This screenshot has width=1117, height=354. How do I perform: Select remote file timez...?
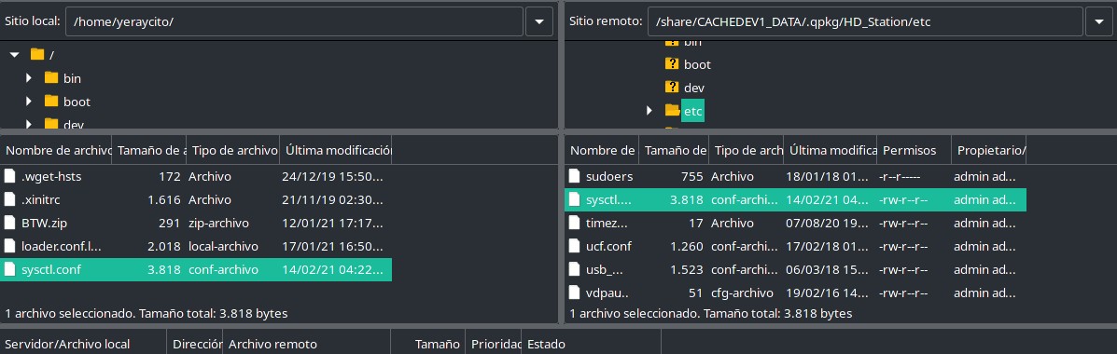click(795, 224)
